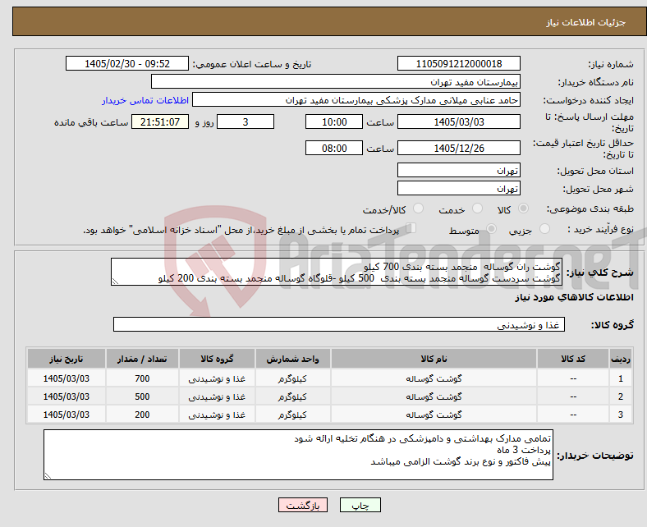Screen dimensions: 647x527
Task: Select the کالا/خدمت radio button
Action: pyautogui.click(x=419, y=209)
